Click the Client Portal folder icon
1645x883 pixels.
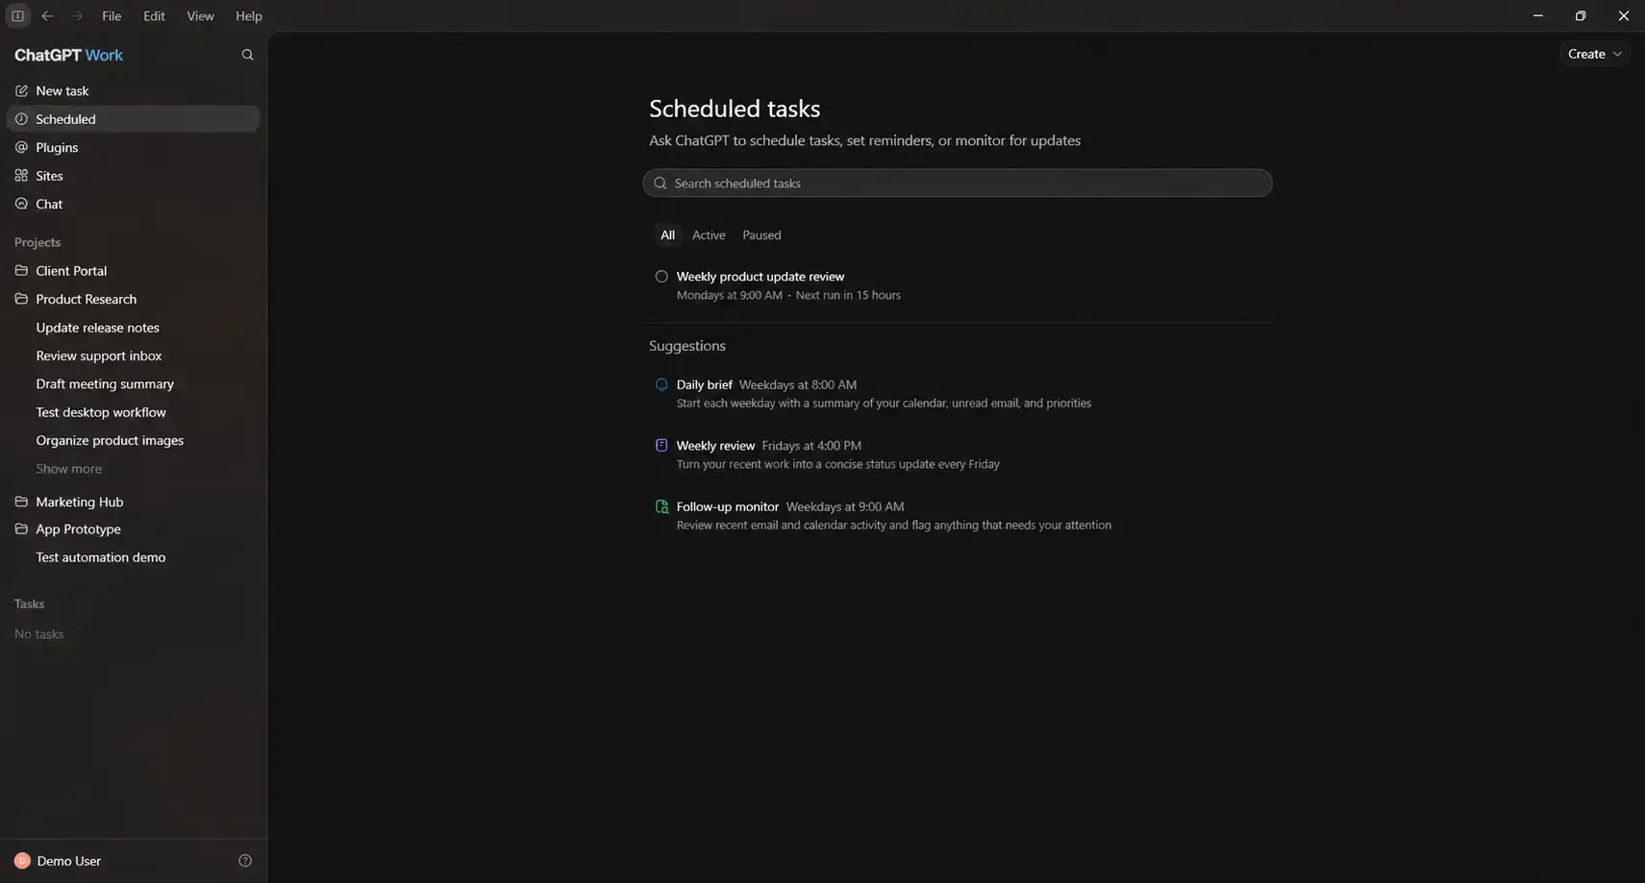(21, 271)
